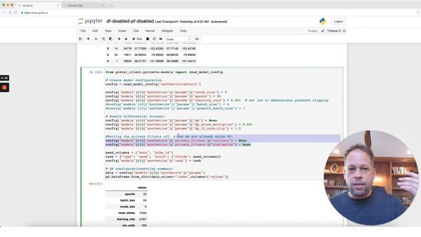Cut selected cells with scissors icon
Image resolution: width=421 pixels, height=237 pixels.
97,39
